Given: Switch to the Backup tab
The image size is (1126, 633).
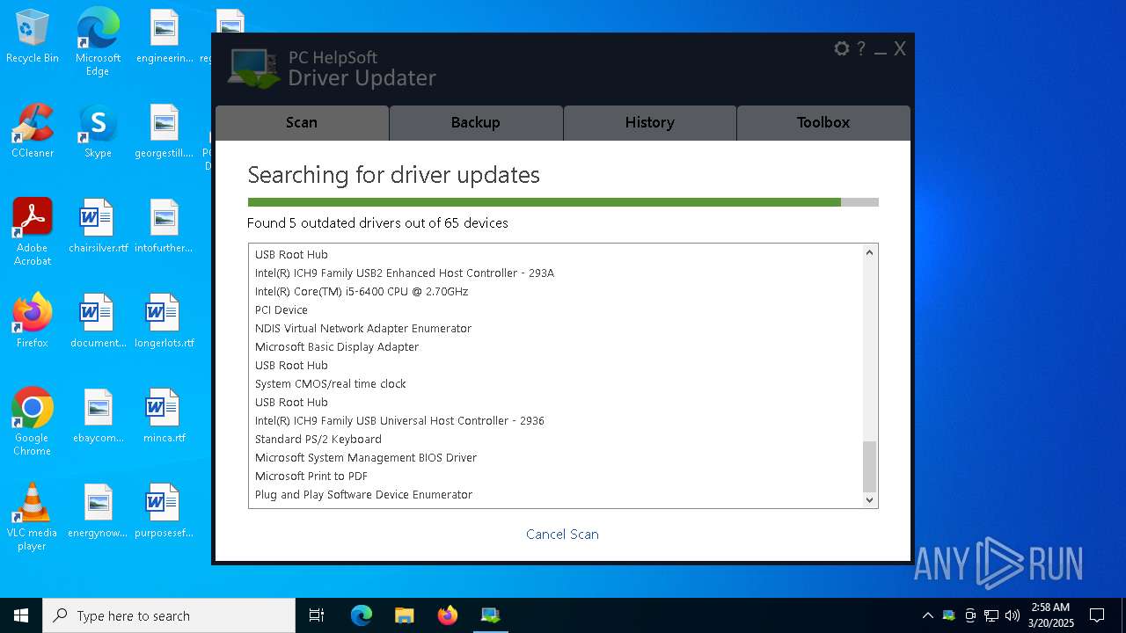Looking at the screenshot, I should (476, 123).
